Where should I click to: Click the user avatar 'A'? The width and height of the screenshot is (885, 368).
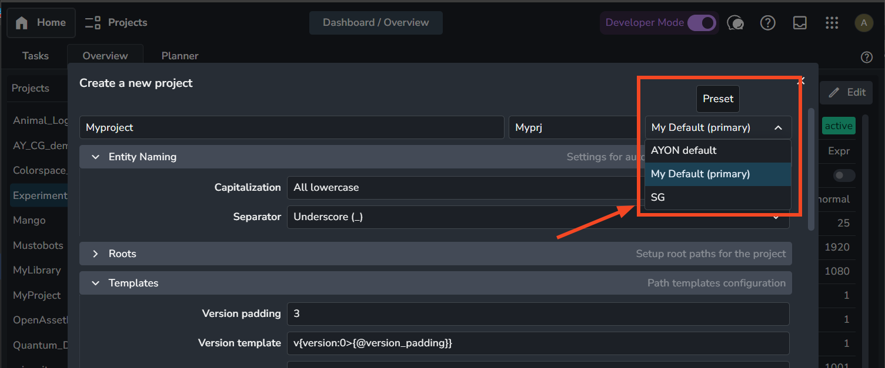click(x=863, y=23)
